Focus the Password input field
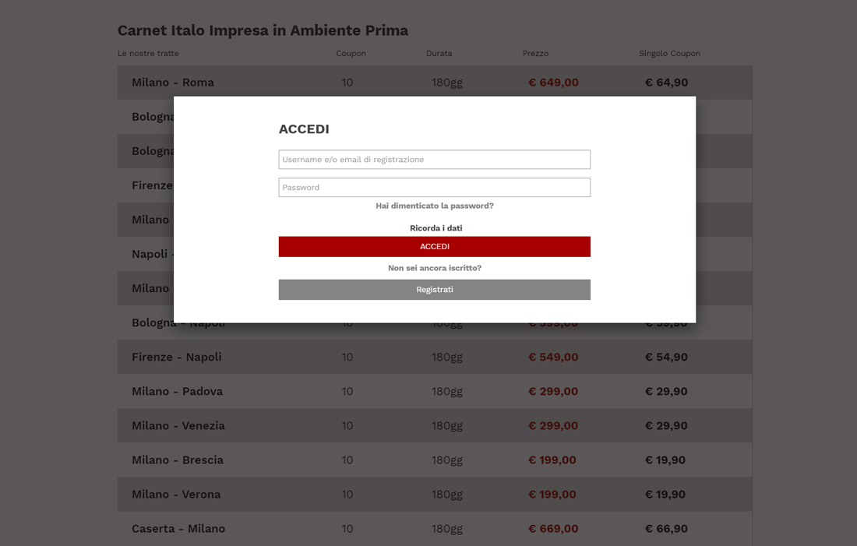857x546 pixels. click(x=435, y=188)
